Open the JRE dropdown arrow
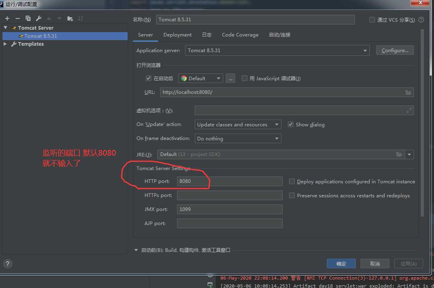 click(x=410, y=154)
